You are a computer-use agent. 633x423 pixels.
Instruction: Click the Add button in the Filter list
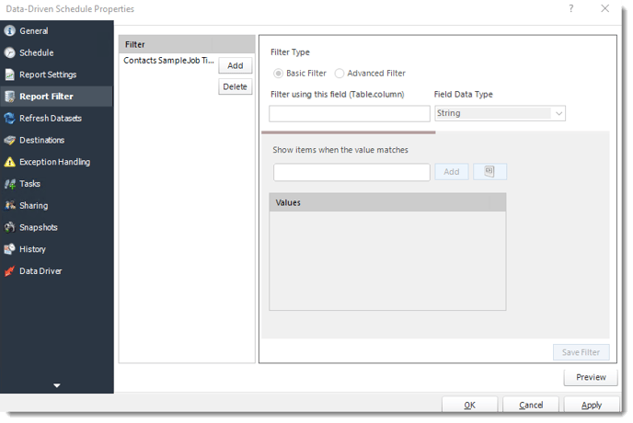pyautogui.click(x=236, y=65)
